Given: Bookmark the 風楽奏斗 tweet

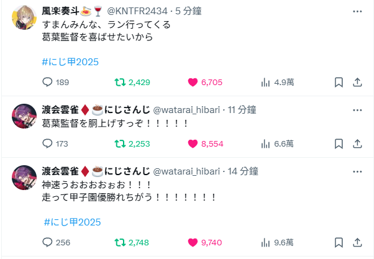Looking at the screenshot, I should point(339,82).
